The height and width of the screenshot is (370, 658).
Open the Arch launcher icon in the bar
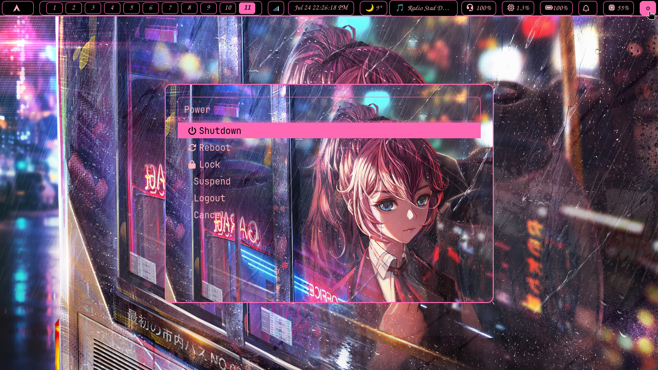(17, 8)
